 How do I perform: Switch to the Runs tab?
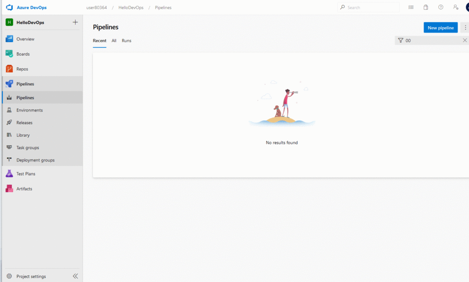(126, 40)
